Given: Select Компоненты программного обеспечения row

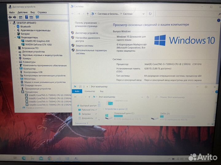Looking at the screenshot, I should (x=45, y=65).
